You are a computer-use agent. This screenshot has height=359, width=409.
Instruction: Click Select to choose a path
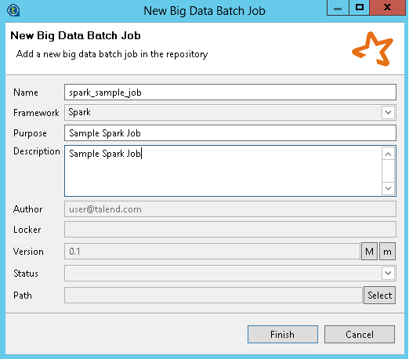coord(379,296)
